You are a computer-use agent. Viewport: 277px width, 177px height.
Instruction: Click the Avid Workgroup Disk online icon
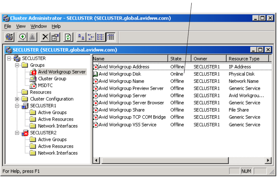96,74
